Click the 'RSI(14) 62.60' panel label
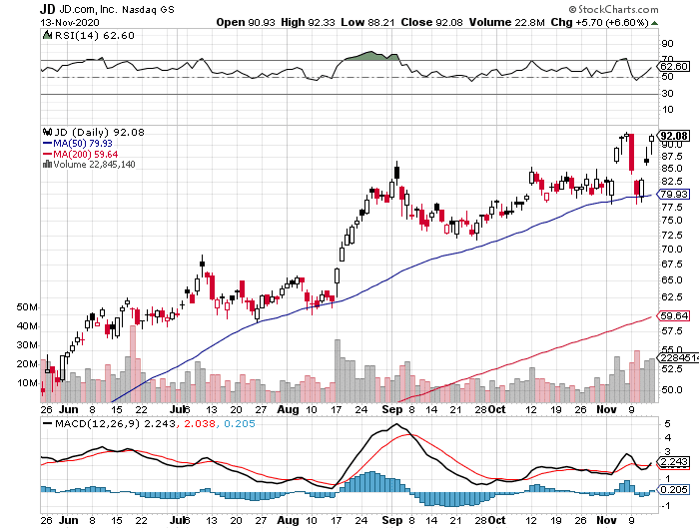 point(94,36)
